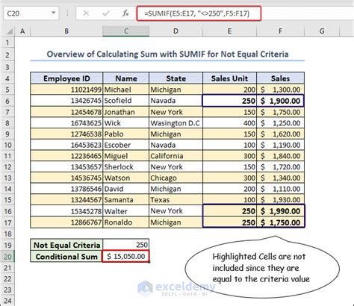Click the 'Not Equal Criteria' label cell
The height and width of the screenshot is (306, 354).
[x=66, y=245]
